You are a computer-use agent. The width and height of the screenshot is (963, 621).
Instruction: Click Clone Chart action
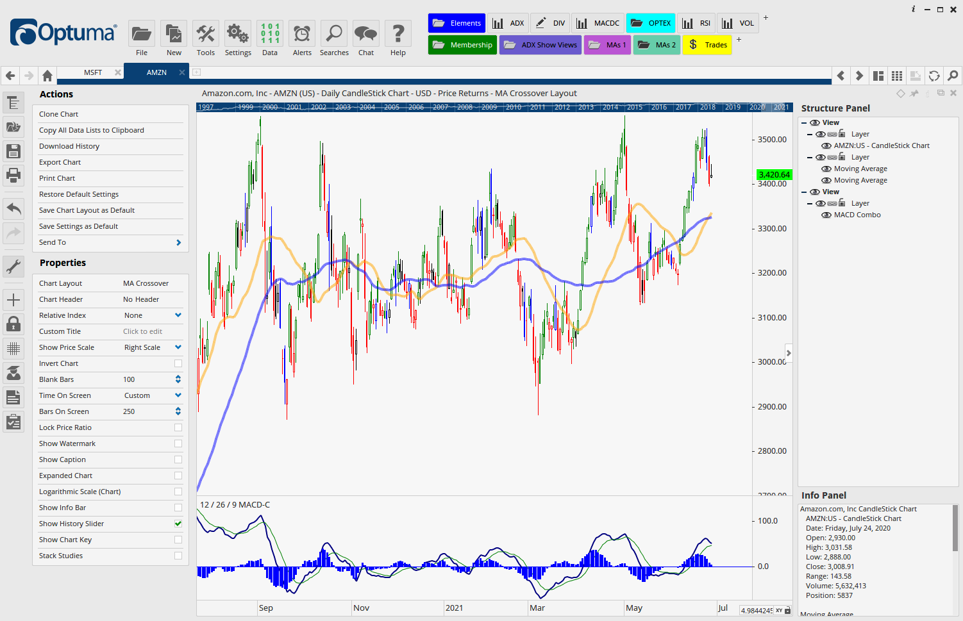(58, 114)
